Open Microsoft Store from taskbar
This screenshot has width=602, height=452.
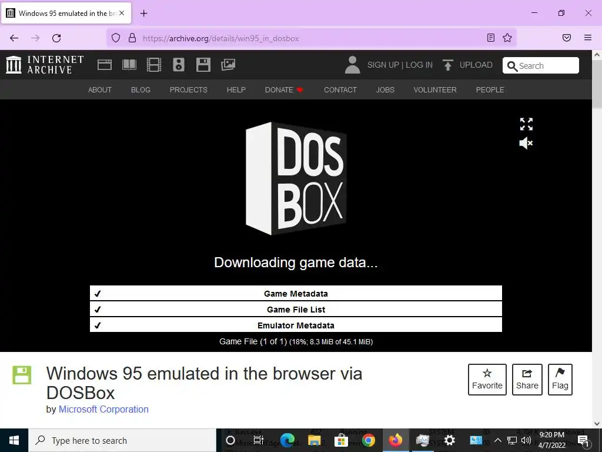[x=341, y=440]
